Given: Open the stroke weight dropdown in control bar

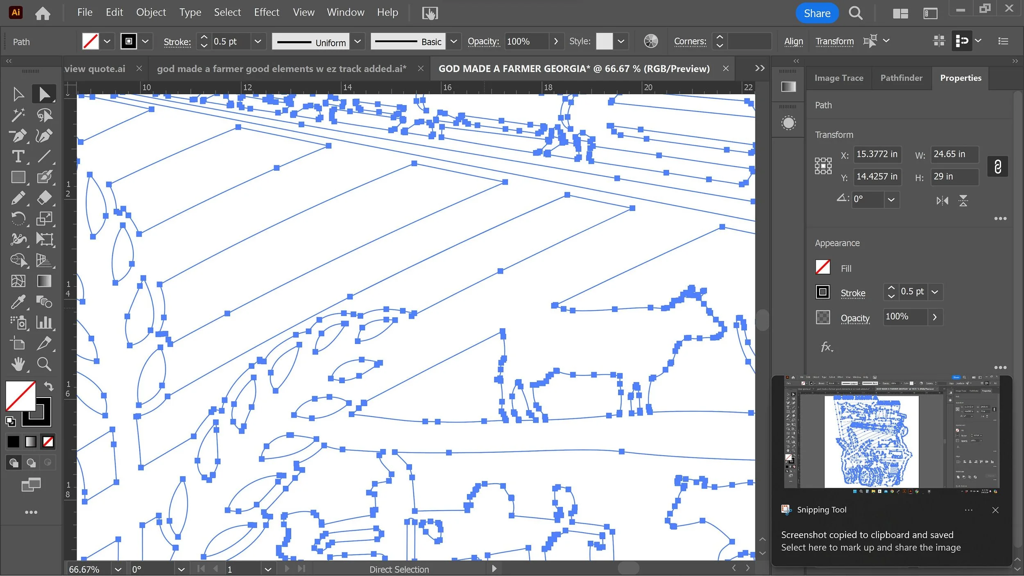Looking at the screenshot, I should 258,41.
